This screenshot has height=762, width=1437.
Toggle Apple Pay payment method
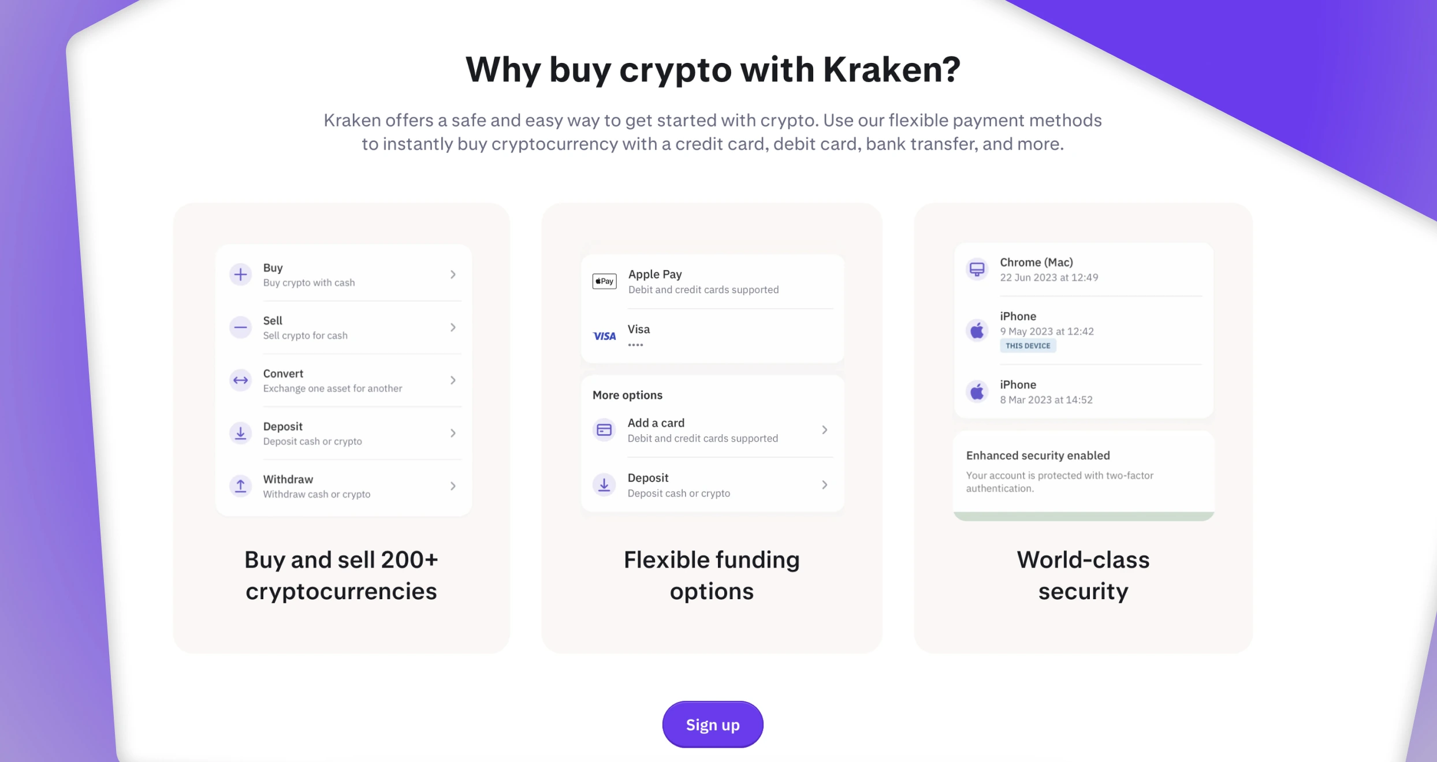tap(712, 281)
